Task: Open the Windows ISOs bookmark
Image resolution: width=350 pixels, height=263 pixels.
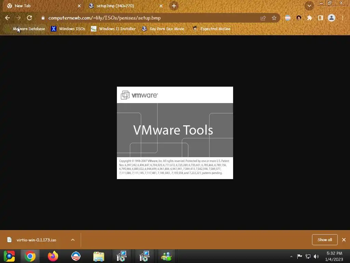Action: tap(68, 29)
